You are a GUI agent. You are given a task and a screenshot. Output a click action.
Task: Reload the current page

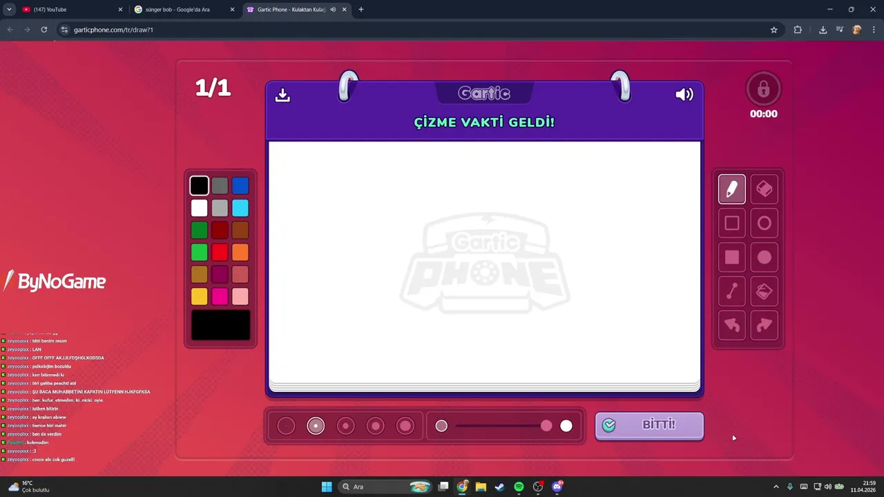(44, 30)
